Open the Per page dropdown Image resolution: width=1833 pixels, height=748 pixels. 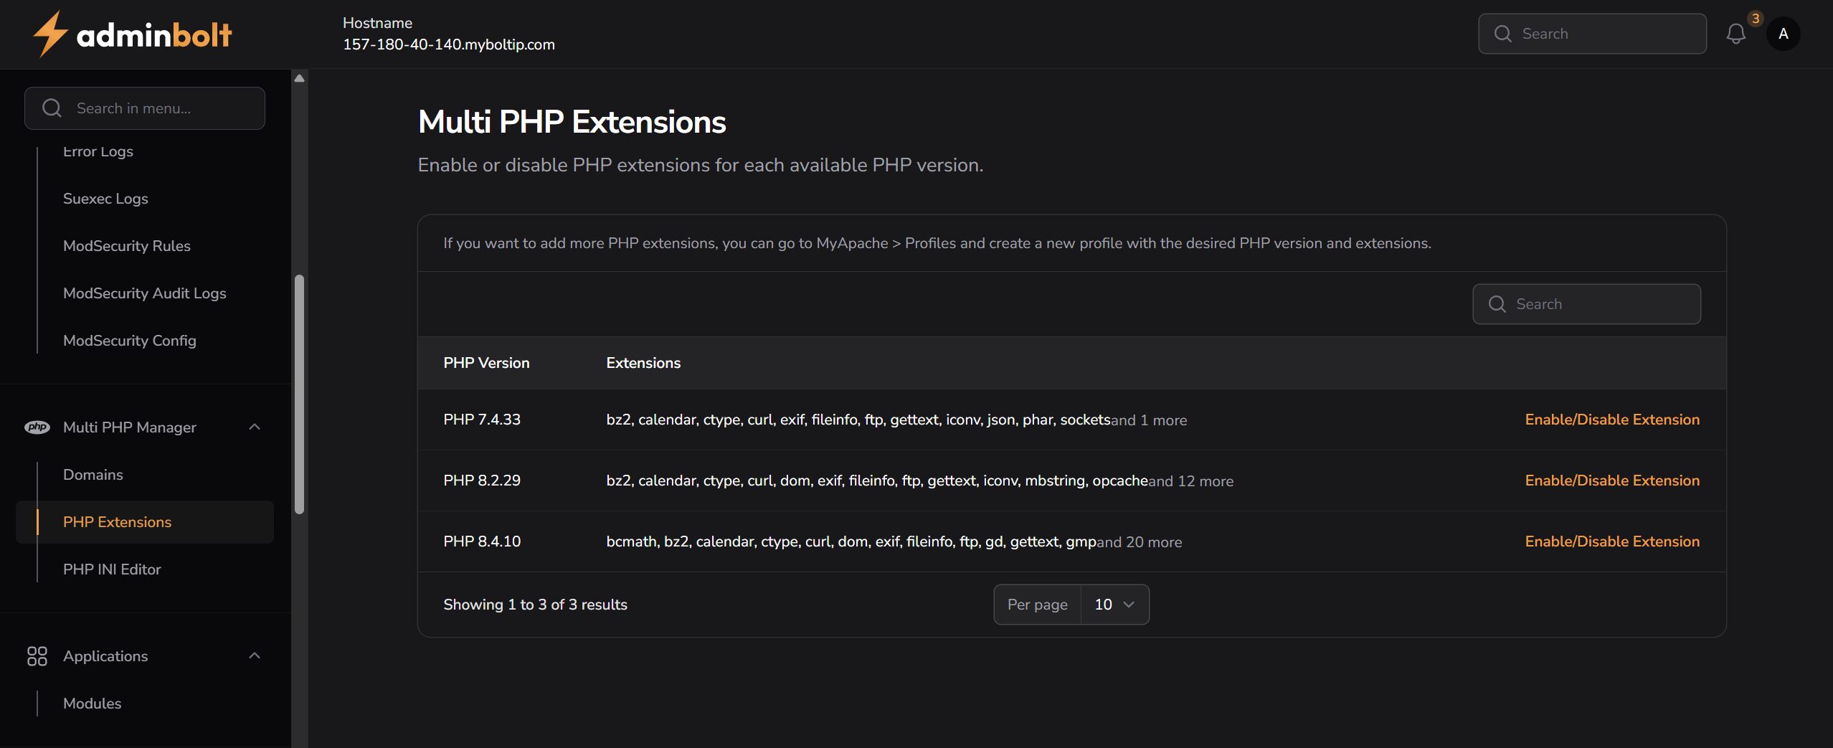(x=1114, y=604)
